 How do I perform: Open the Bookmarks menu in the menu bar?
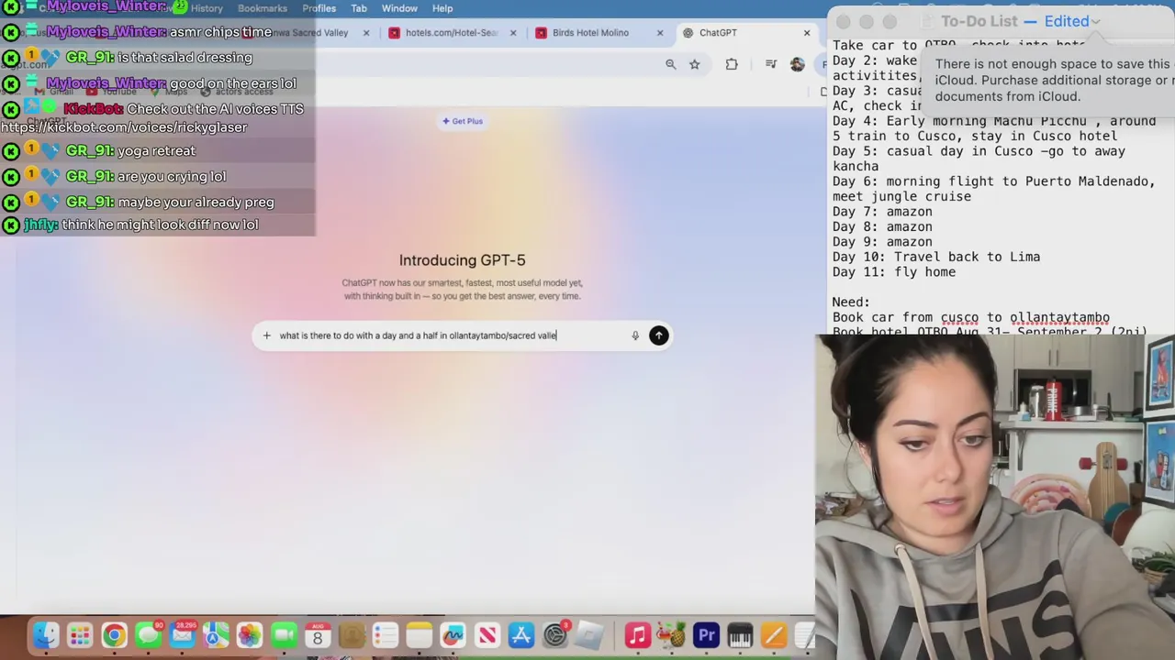click(263, 8)
